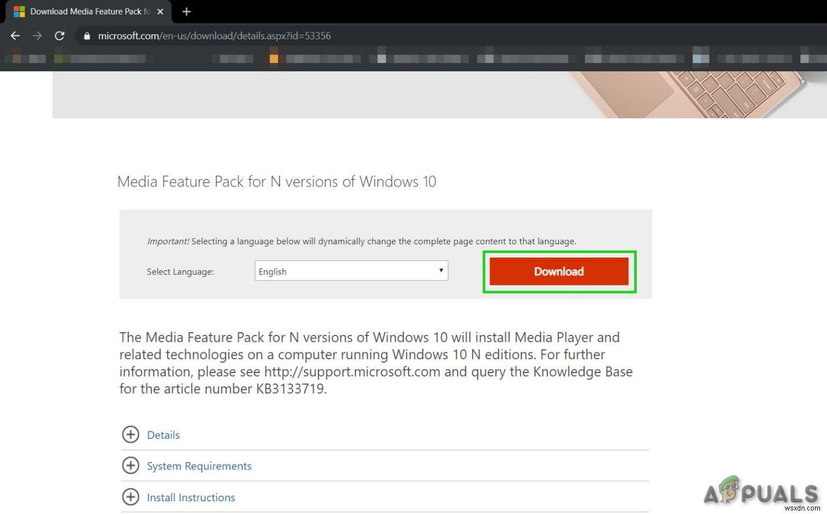Click the browser forward navigation arrow
Viewport: 827px width, 514px height.
click(x=37, y=35)
